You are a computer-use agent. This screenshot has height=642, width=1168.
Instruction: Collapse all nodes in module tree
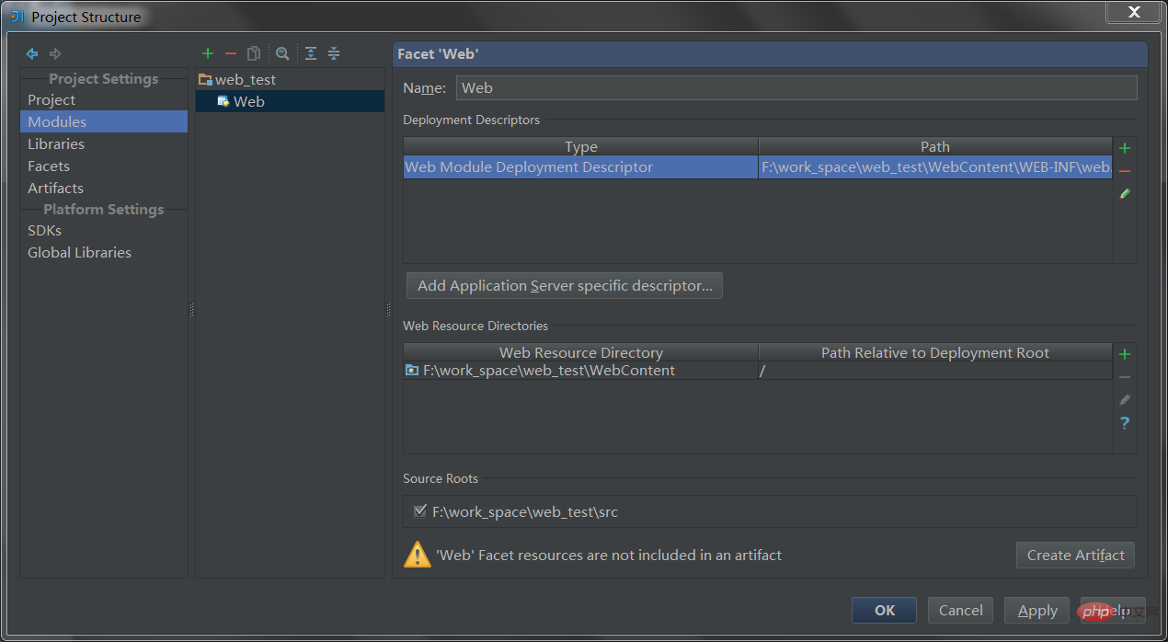334,54
